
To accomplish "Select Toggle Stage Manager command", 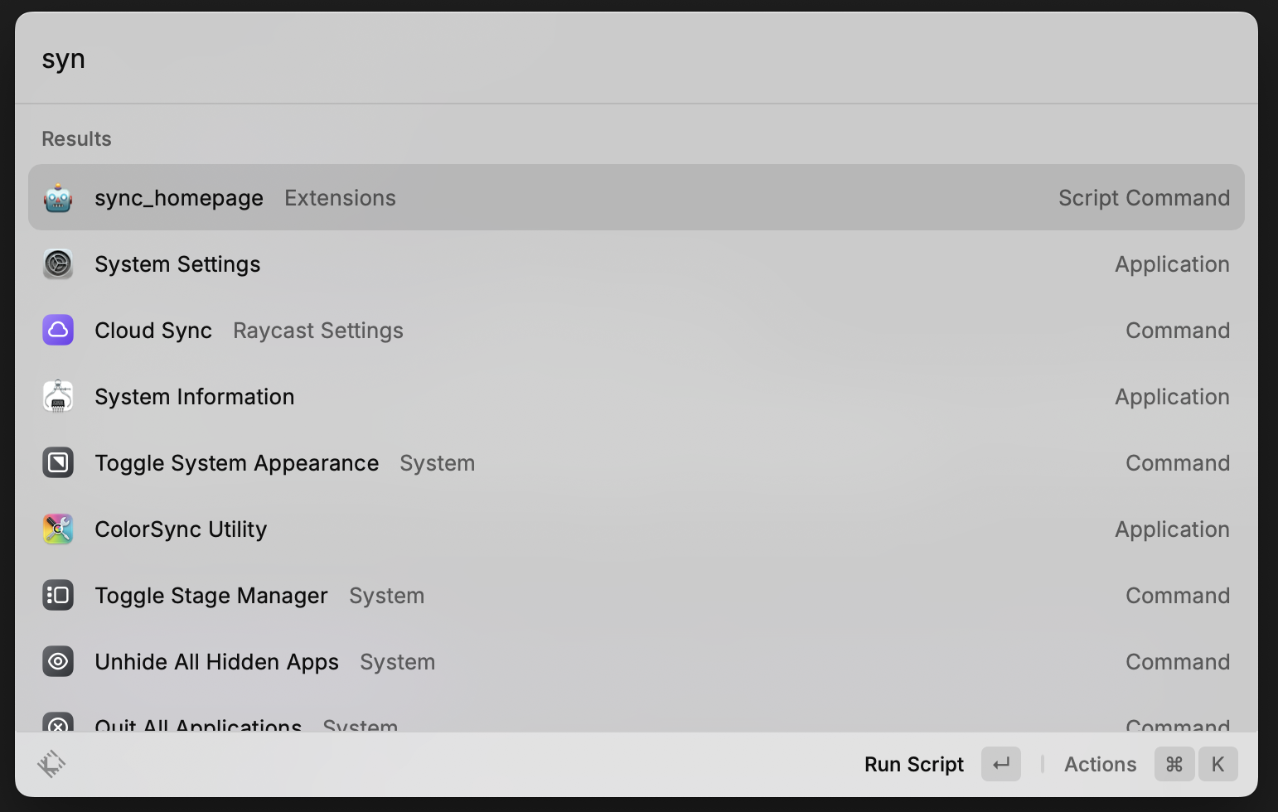I will tap(637, 596).
